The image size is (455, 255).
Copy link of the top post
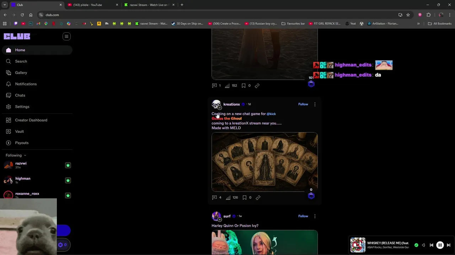257,86
